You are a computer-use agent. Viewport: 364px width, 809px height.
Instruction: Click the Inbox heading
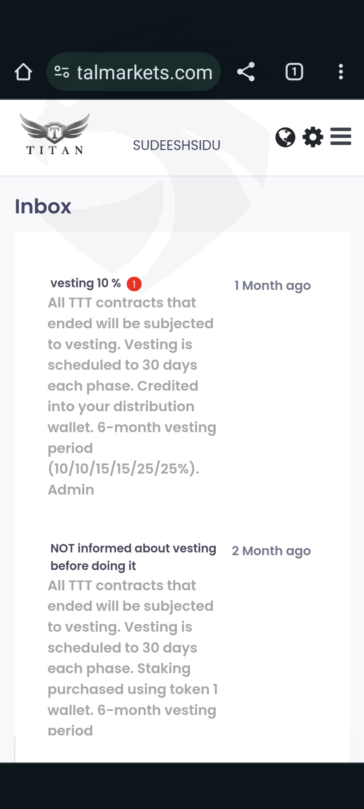pyautogui.click(x=43, y=206)
